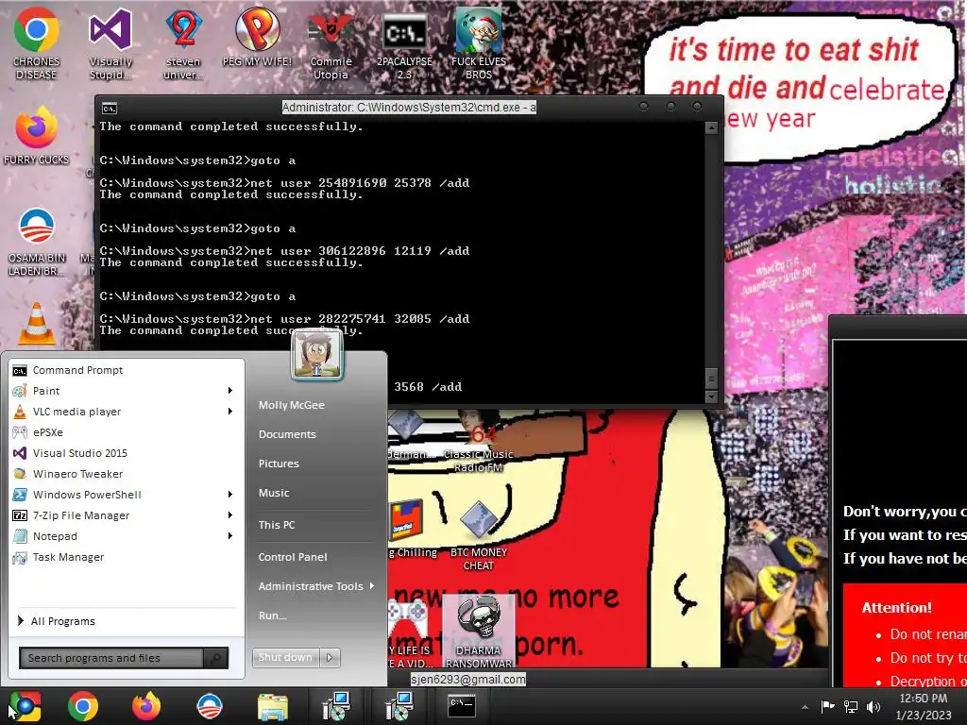Screen dimensions: 967x725
Task: Launch PEG MY WIFE! desktop icon
Action: point(257,38)
